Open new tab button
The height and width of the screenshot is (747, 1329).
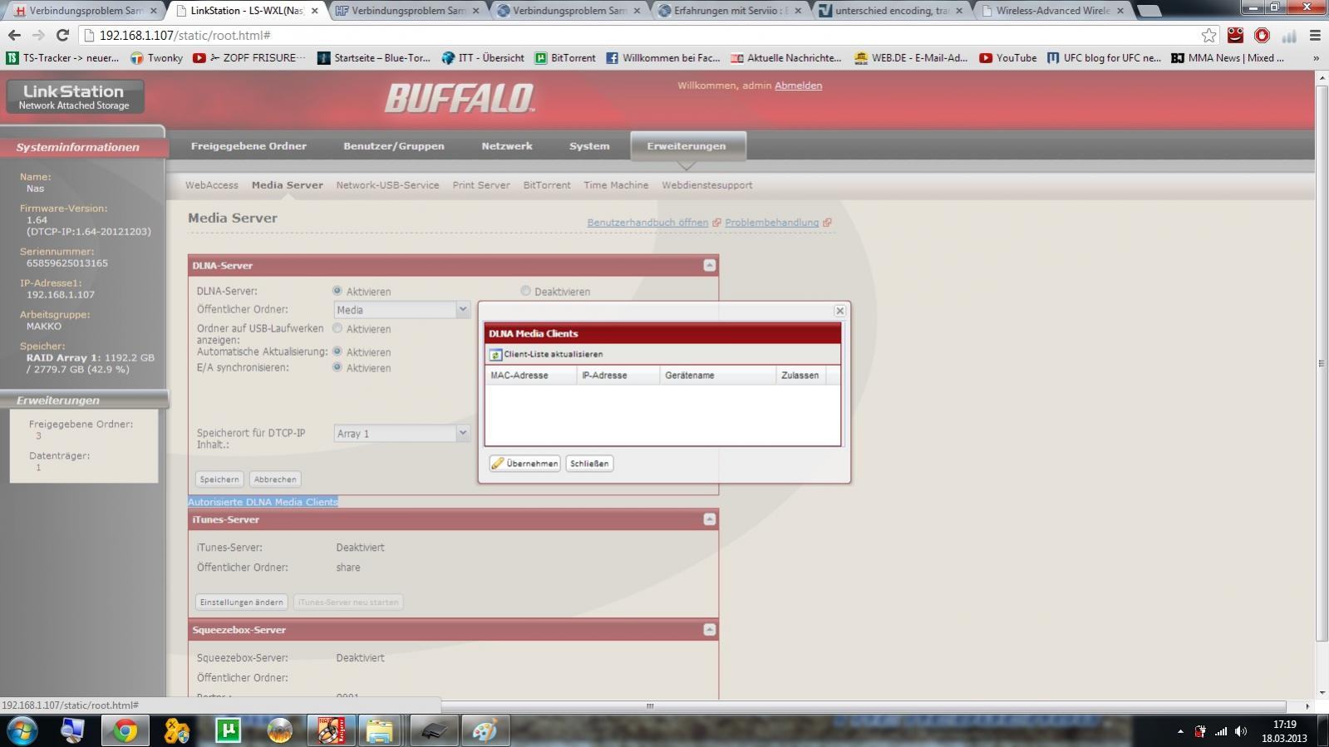click(x=1148, y=11)
